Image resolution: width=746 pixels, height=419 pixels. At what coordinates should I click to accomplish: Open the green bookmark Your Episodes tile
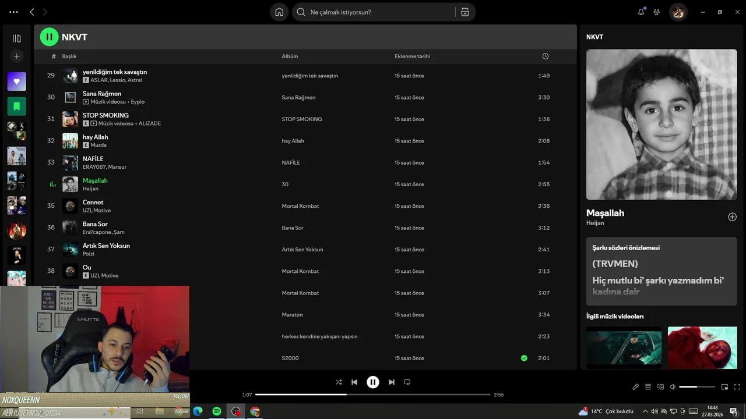(16, 106)
